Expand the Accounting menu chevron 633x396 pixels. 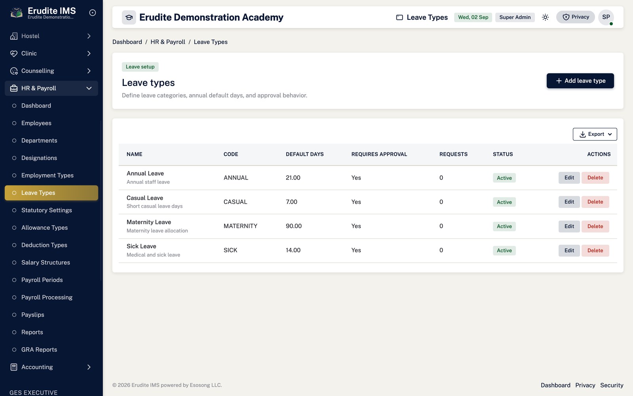pos(89,367)
